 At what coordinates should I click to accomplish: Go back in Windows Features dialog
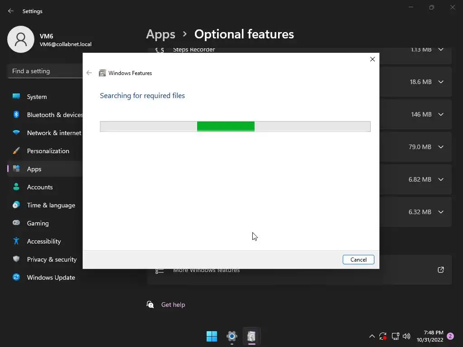click(89, 73)
